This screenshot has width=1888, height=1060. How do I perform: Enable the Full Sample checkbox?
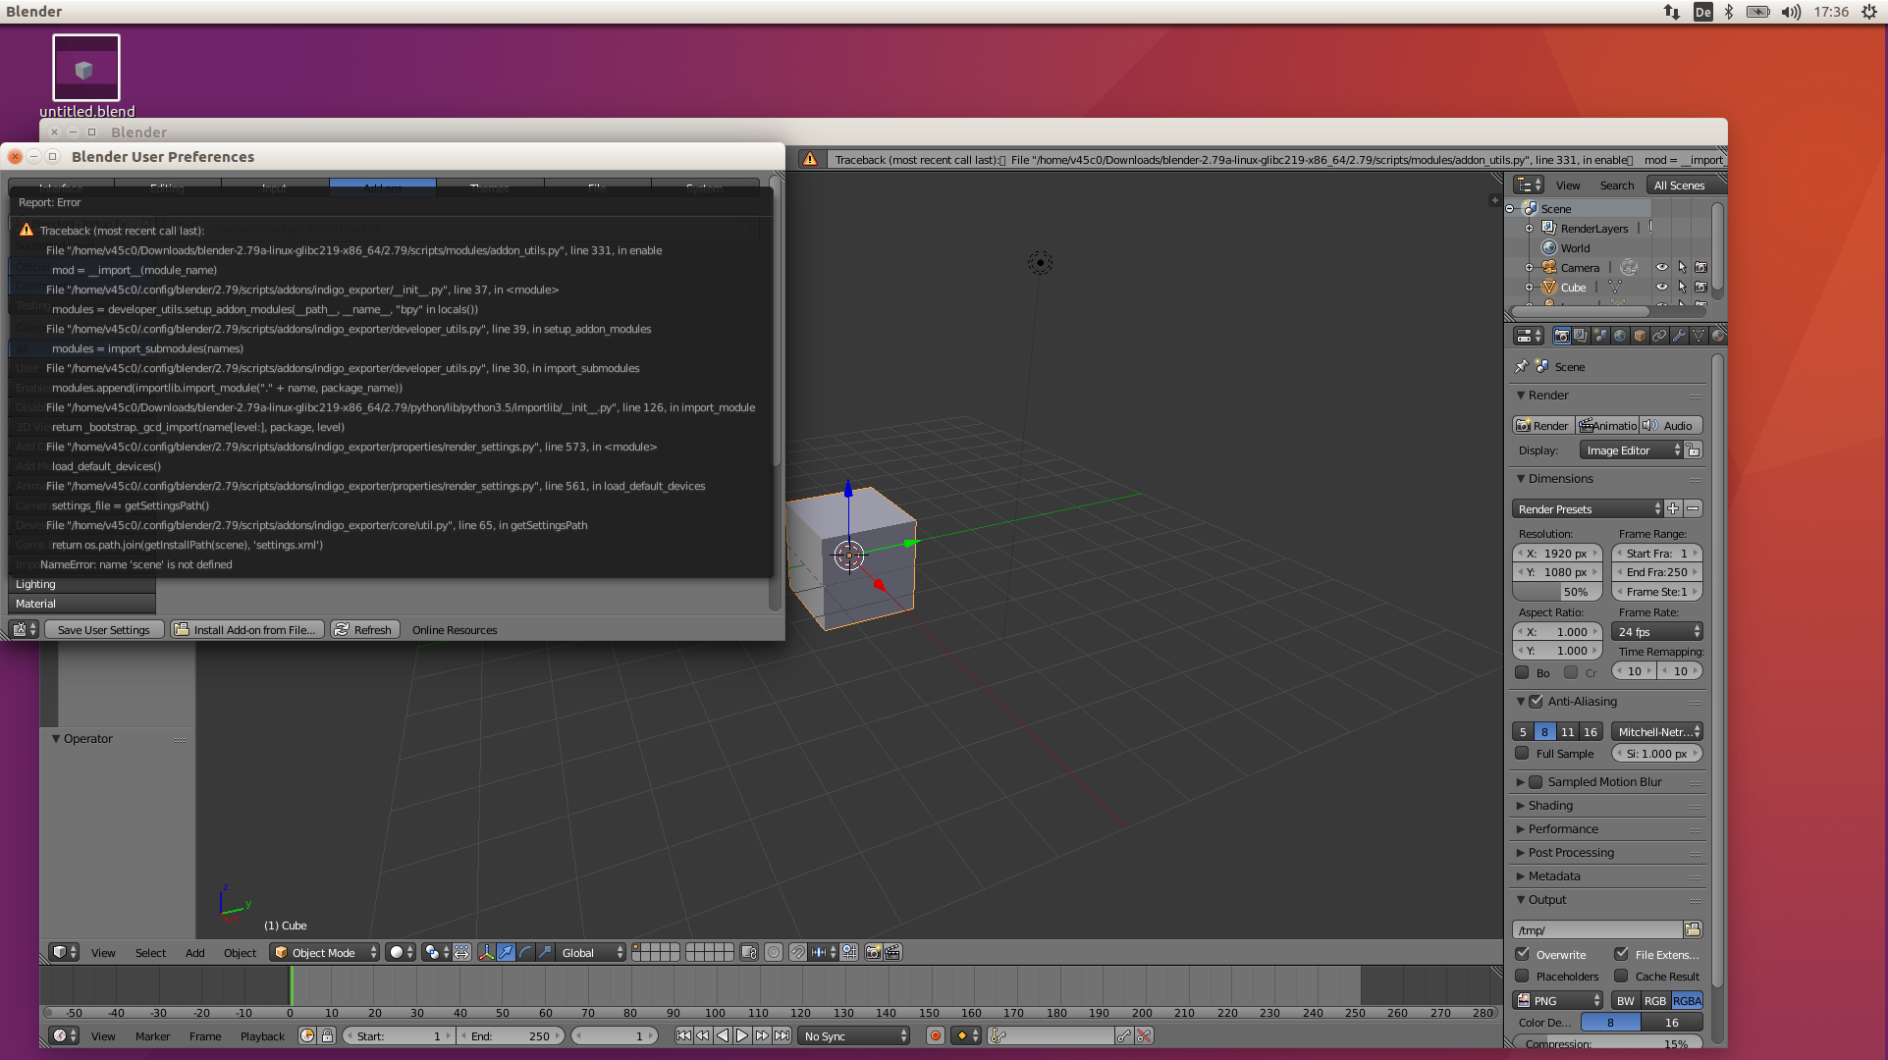pyautogui.click(x=1522, y=754)
